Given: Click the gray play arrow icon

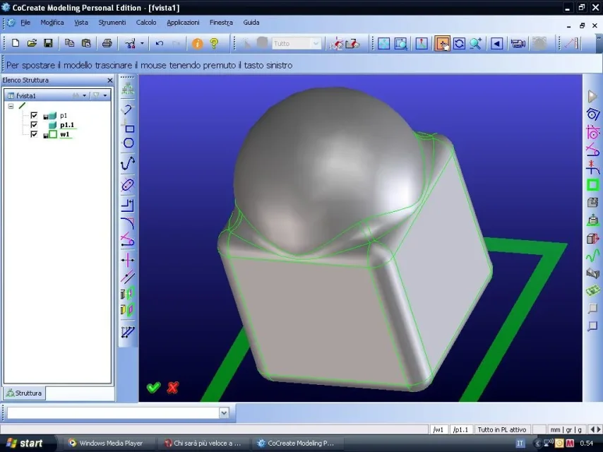Looking at the screenshot, I should point(592,96).
